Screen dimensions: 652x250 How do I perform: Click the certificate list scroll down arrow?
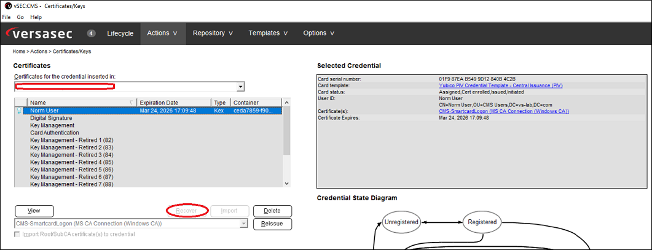[286, 183]
